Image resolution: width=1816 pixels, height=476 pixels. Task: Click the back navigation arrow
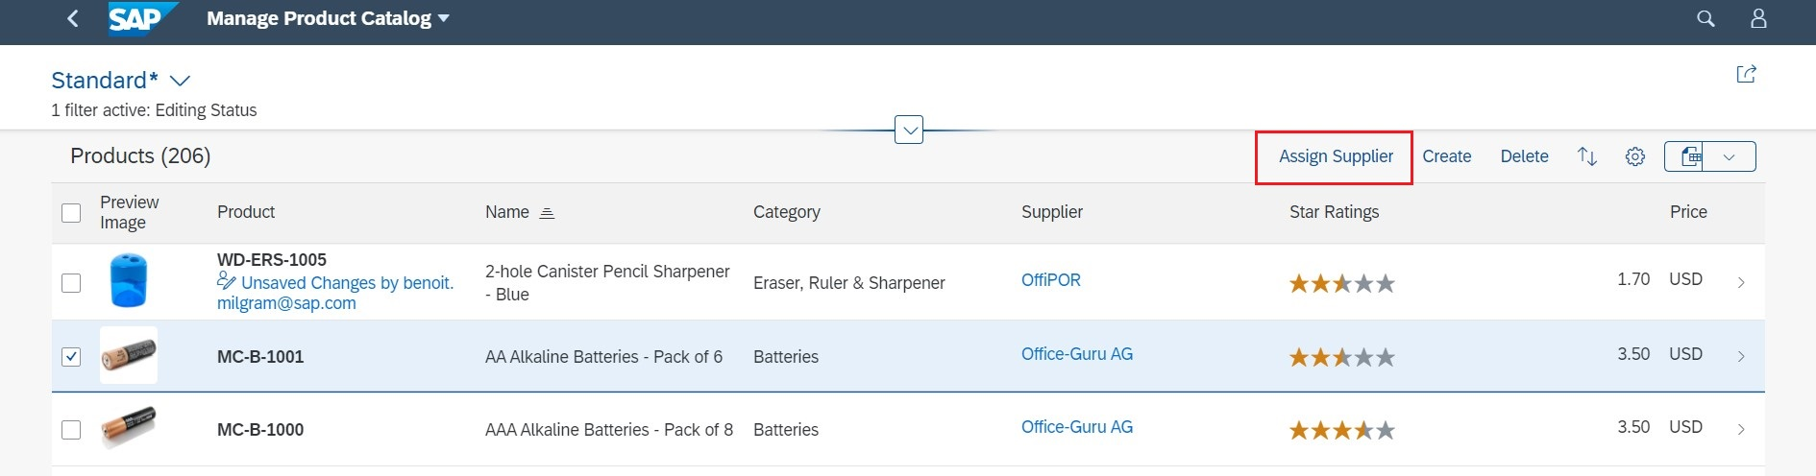pos(73,18)
